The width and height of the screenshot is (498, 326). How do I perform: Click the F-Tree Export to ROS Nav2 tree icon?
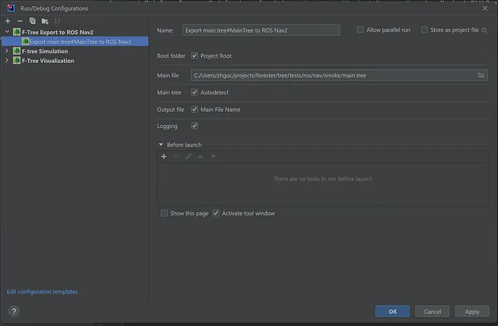click(x=17, y=32)
